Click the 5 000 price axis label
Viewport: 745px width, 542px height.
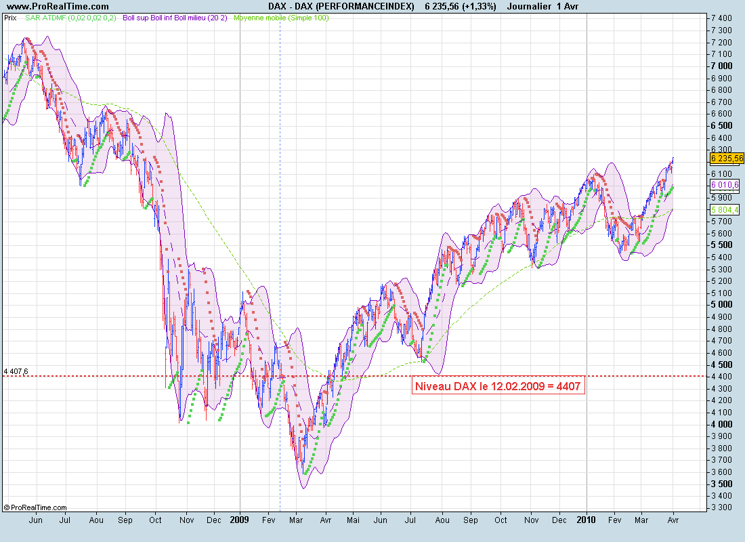tap(722, 305)
